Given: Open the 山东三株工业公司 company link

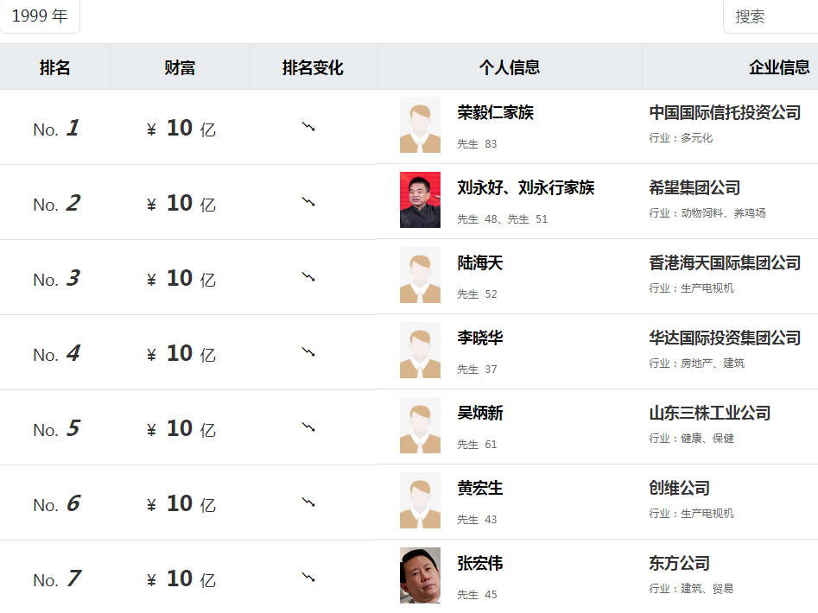Looking at the screenshot, I should pos(709,414).
